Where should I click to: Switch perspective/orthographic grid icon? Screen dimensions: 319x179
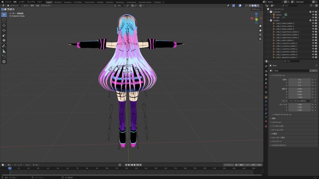tap(260, 39)
